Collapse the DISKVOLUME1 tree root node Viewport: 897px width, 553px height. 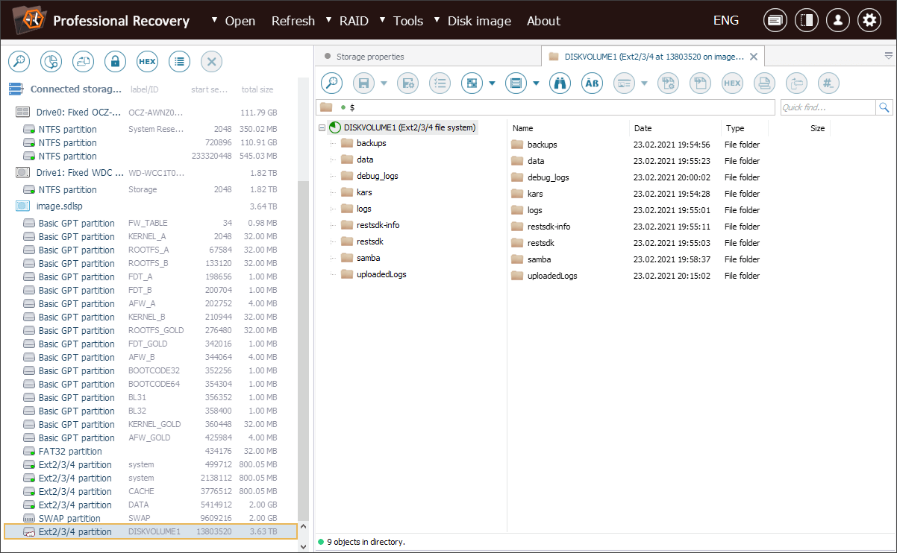(322, 127)
